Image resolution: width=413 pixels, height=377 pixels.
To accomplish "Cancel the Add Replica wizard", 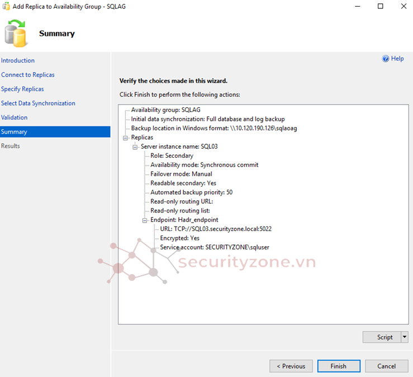I will coord(386,366).
